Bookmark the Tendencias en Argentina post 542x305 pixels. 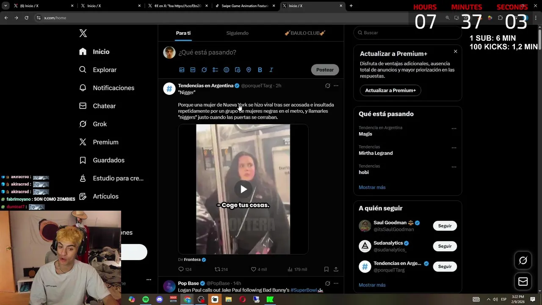[326, 269]
